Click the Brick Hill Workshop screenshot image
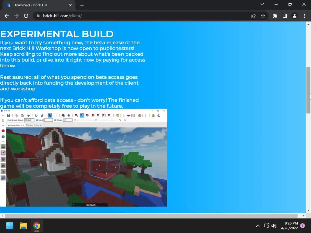The height and width of the screenshot is (233, 311). (x=84, y=158)
